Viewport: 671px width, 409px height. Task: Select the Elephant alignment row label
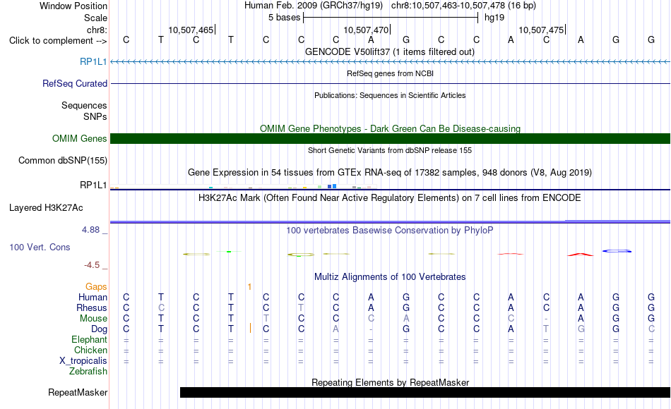(90, 340)
